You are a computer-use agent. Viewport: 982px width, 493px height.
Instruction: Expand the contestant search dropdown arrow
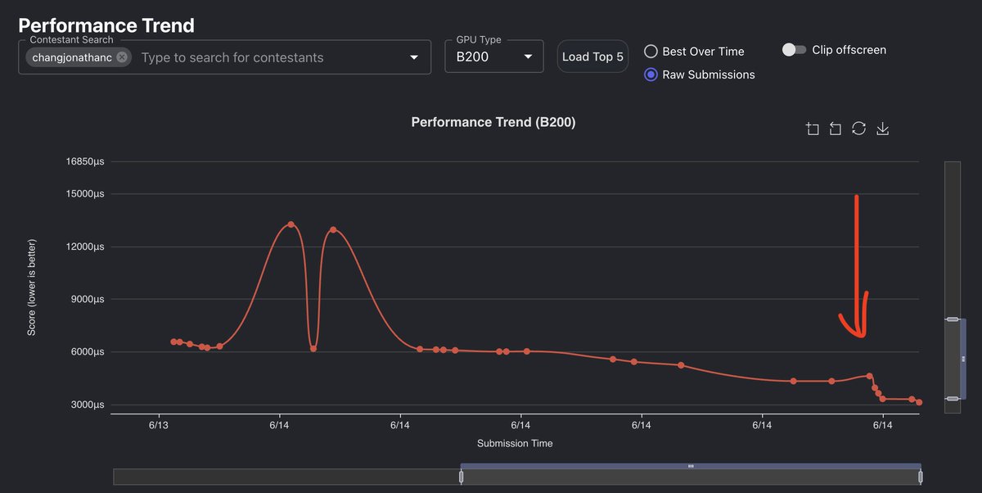tap(413, 57)
